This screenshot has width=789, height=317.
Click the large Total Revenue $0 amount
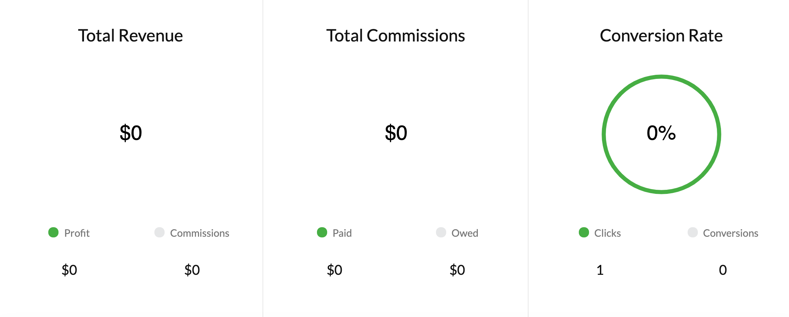[131, 133]
